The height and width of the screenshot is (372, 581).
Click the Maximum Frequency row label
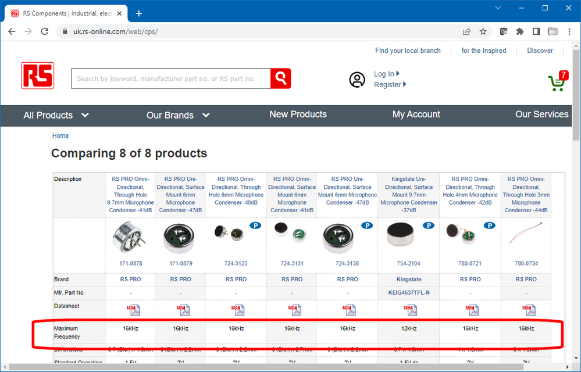click(67, 332)
